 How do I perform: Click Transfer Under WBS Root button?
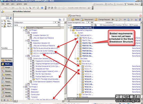77,8
